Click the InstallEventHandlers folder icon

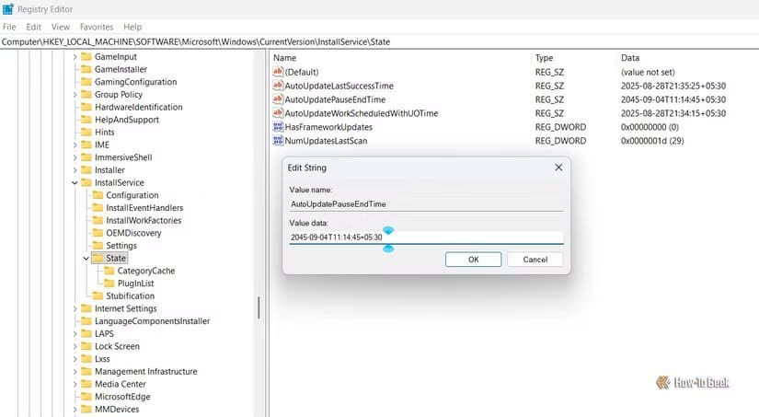98,208
